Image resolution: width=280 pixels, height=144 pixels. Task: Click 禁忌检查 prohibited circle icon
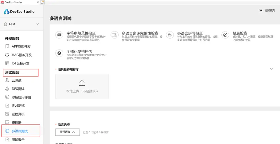pyautogui.click(x=225, y=35)
